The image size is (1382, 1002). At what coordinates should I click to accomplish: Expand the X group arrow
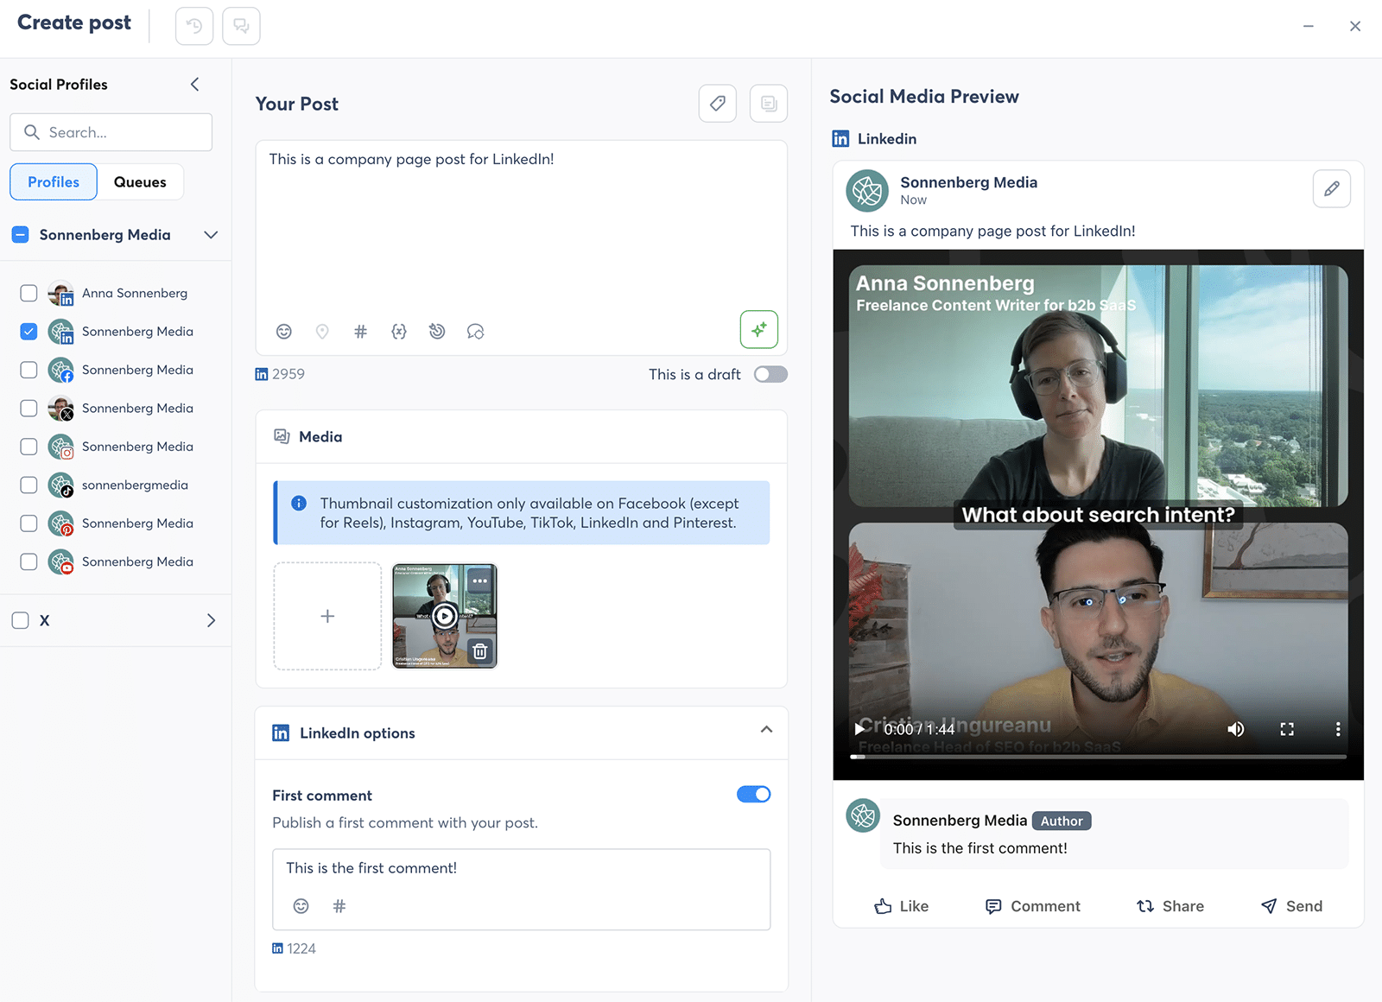[x=211, y=620]
